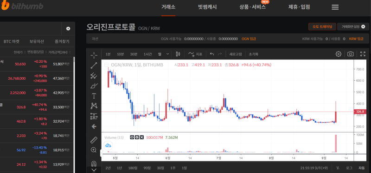
Task: Take a chart snapshot with camera icon
Action: pyautogui.click(x=351, y=54)
